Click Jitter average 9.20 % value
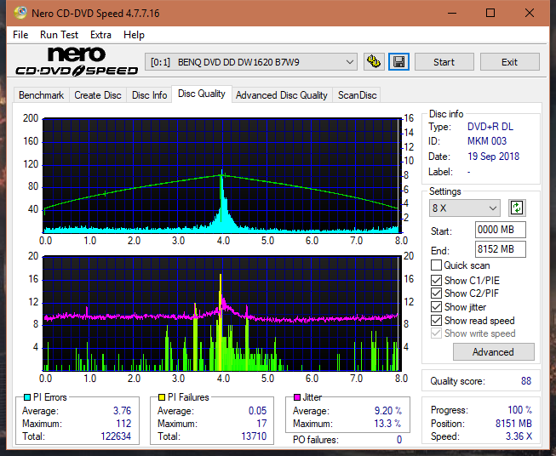The height and width of the screenshot is (456, 556). [388, 411]
